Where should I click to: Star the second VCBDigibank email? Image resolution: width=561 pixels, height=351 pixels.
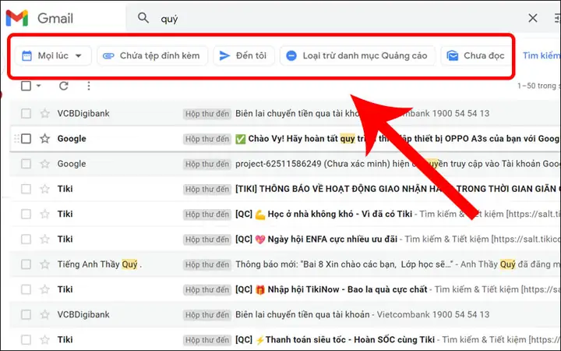(44, 314)
